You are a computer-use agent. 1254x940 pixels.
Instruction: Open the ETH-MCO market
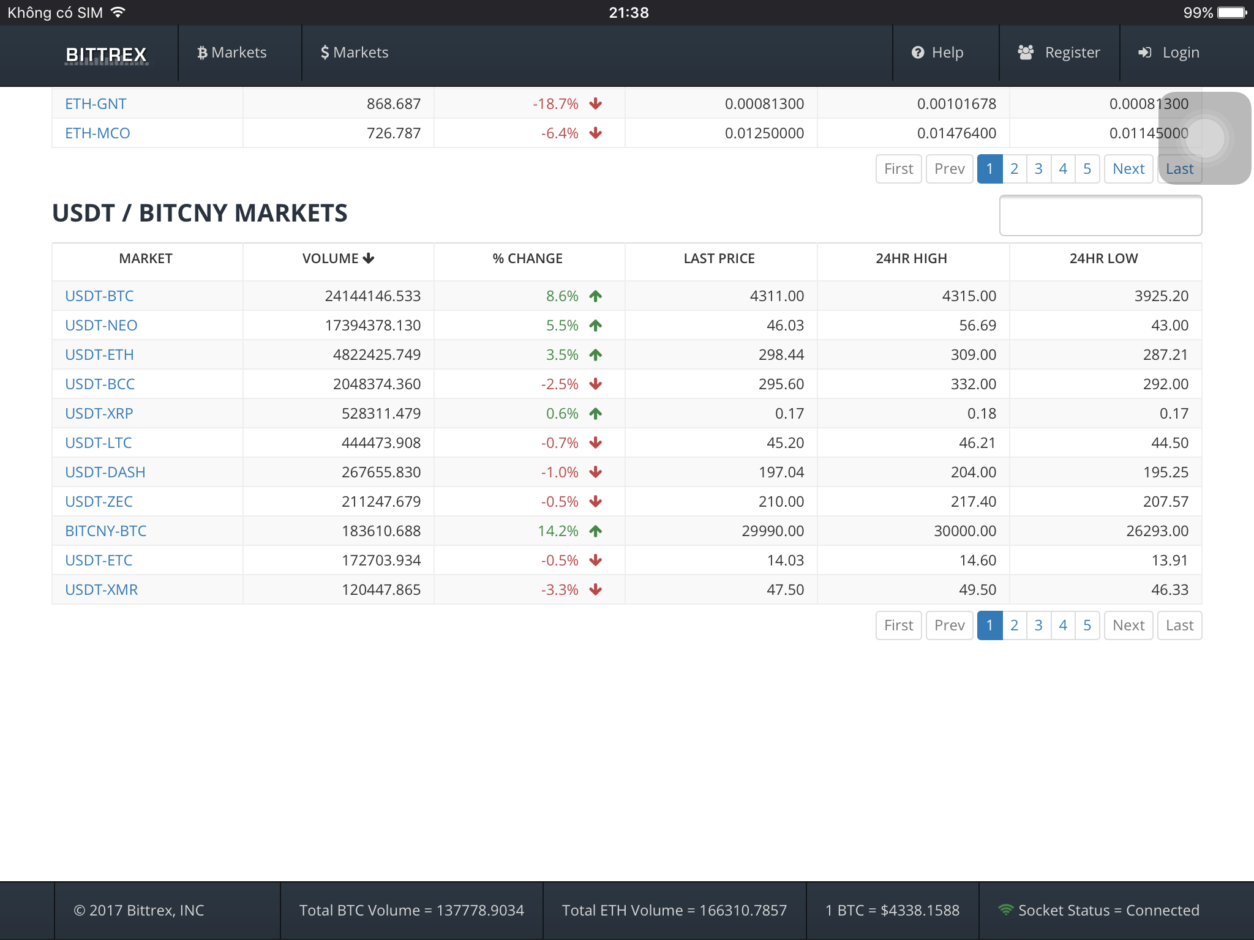97,133
